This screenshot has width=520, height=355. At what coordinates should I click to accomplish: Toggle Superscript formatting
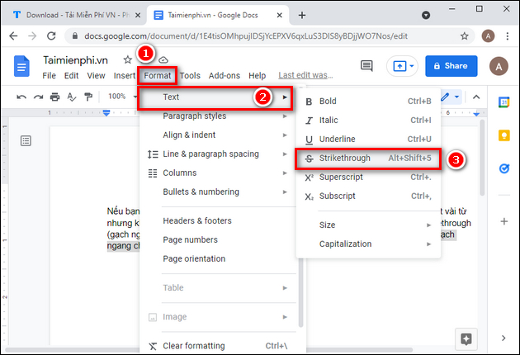(x=368, y=177)
